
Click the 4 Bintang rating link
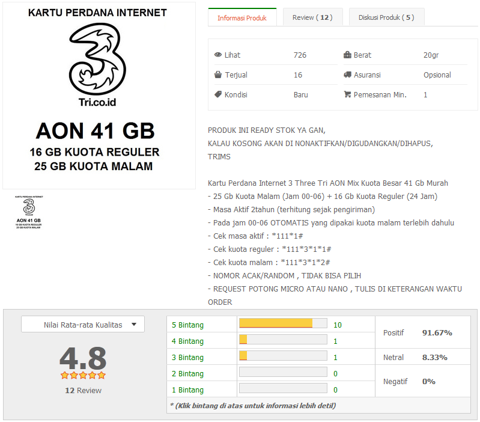(187, 341)
